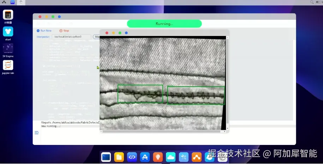Open the yellow file manager in the dock
Screen dimensions: 323x164
pos(119,157)
